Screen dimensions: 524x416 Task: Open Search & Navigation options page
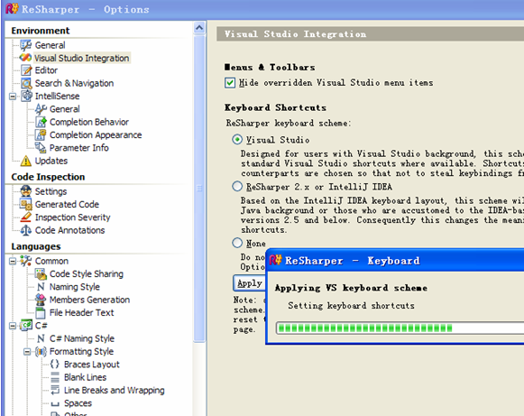pos(74,83)
